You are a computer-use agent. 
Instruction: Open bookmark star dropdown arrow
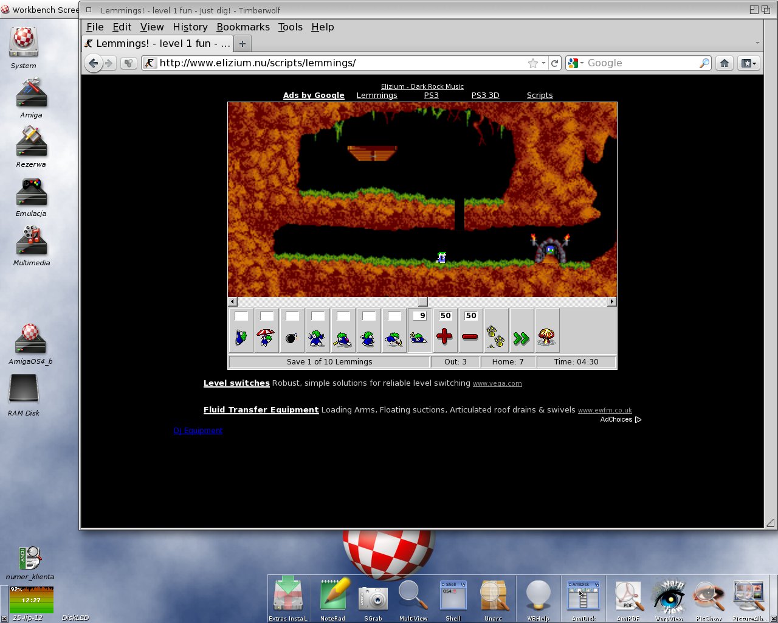pyautogui.click(x=543, y=63)
